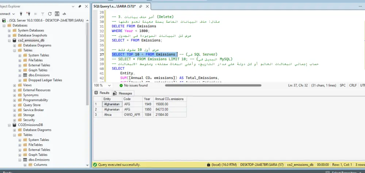Click the Connect Object Explorer plug icon
The height and width of the screenshot is (173, 365).
click(x=21, y=14)
